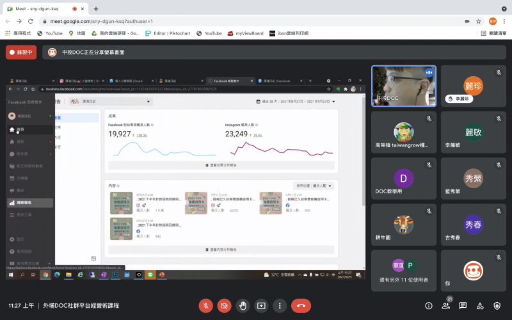Open page selector dropdown in shared screen
The width and height of the screenshot is (512, 320).
(x=111, y=102)
